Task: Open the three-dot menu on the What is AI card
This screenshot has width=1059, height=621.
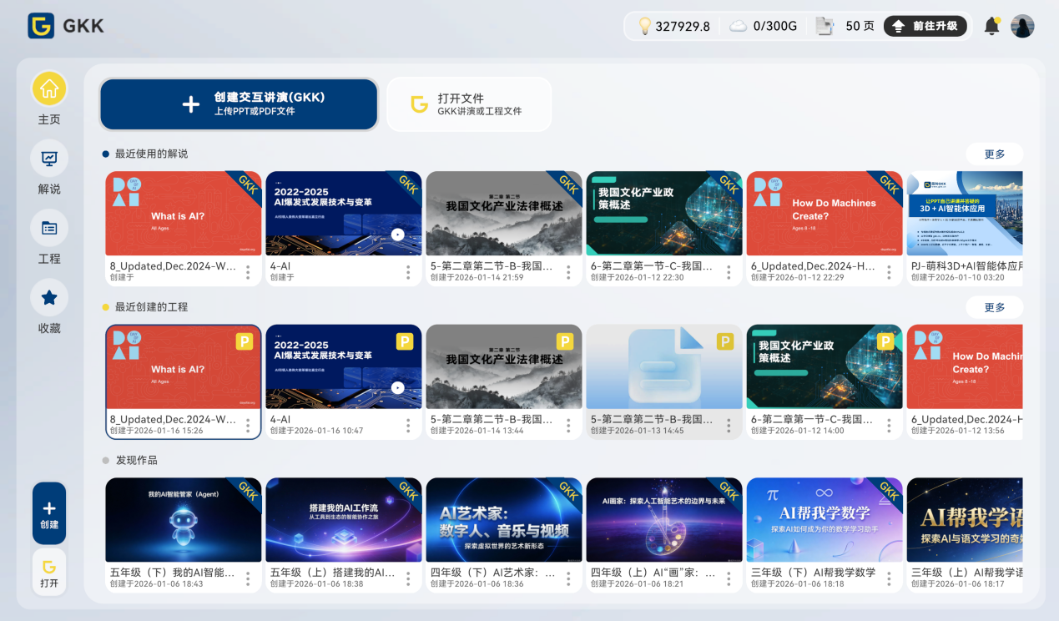Action: (249, 271)
